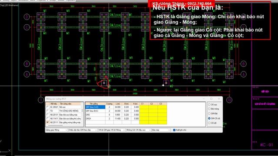
Task: Tick the AB.11411 row checkbox
Action: click(47, 118)
